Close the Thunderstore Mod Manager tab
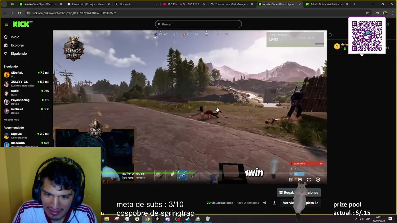This screenshot has width=397, height=223. [x=252, y=4]
